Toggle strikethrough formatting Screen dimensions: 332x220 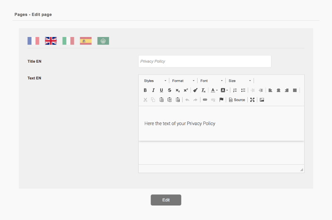169,90
